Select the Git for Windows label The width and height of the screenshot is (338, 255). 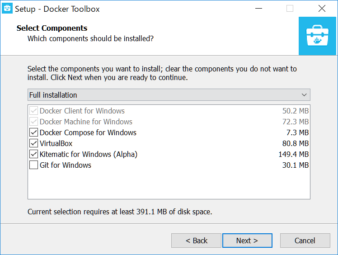click(66, 165)
